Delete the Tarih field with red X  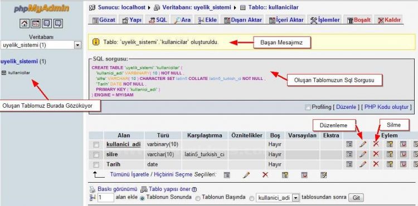(376, 164)
